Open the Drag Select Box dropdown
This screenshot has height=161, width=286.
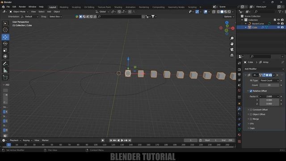(55, 17)
